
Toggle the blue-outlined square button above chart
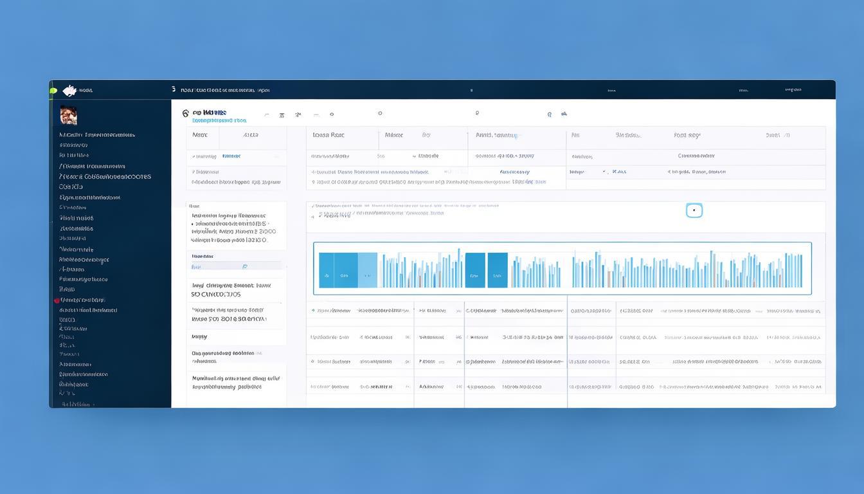(694, 210)
